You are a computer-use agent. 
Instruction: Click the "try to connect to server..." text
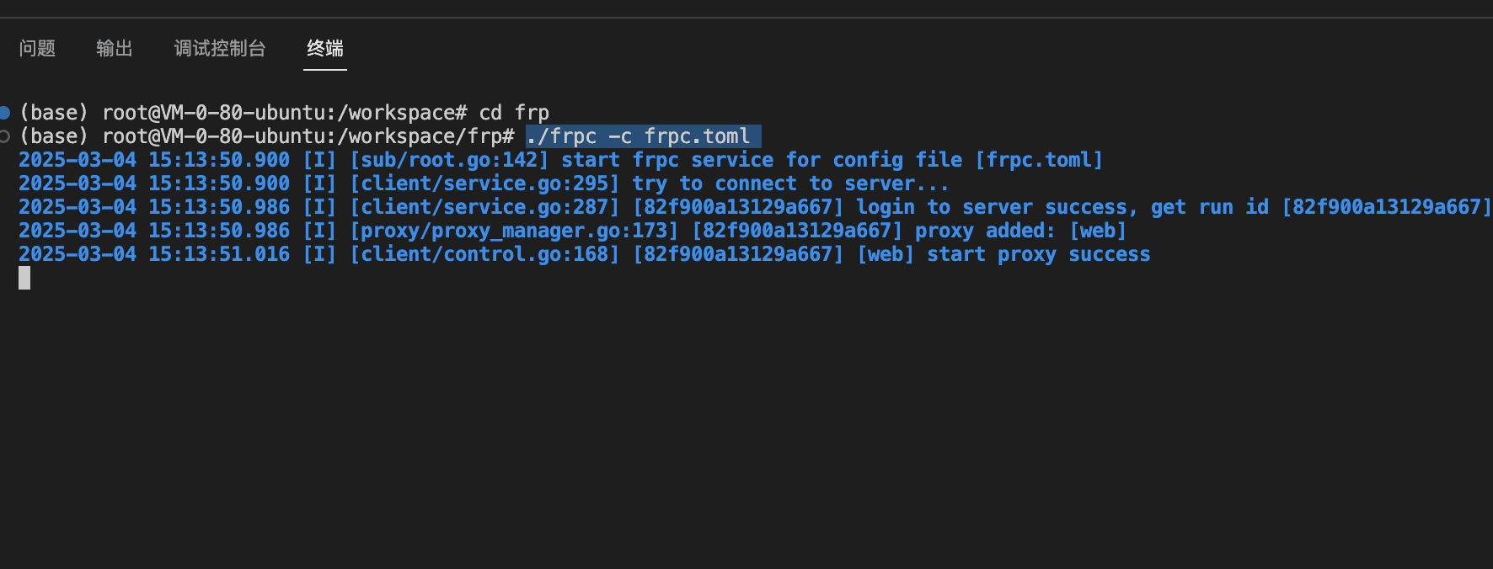[x=790, y=183]
